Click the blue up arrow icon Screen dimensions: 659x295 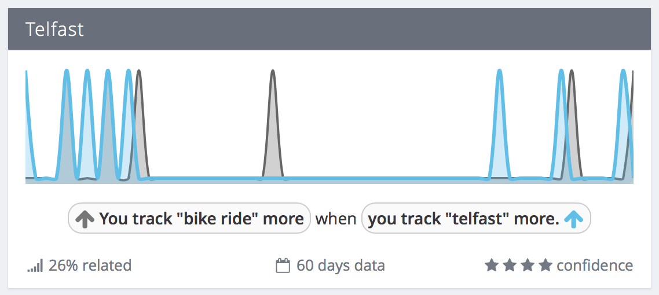click(x=574, y=219)
